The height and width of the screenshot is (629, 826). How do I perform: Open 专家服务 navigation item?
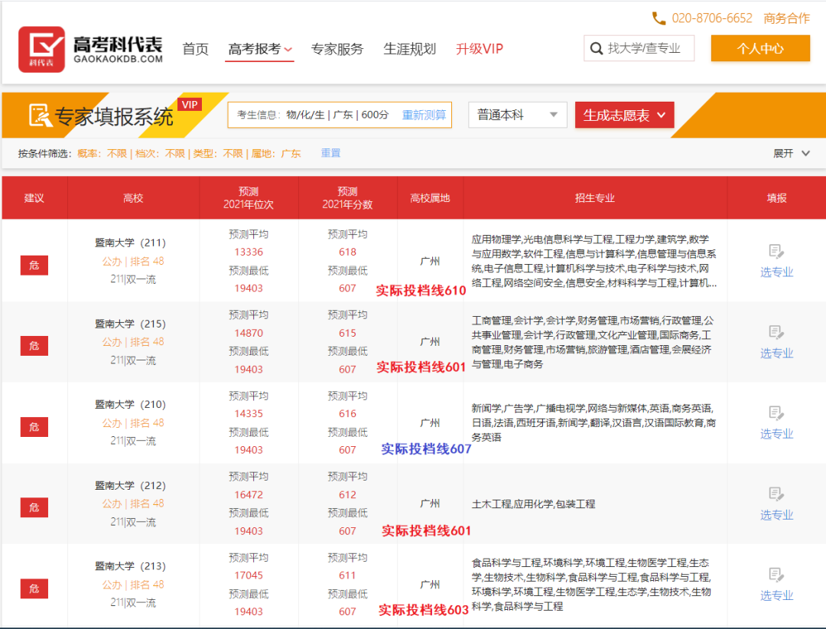point(337,49)
